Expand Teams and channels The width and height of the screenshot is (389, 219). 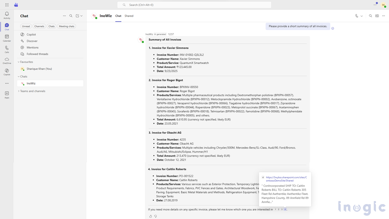click(x=32, y=91)
